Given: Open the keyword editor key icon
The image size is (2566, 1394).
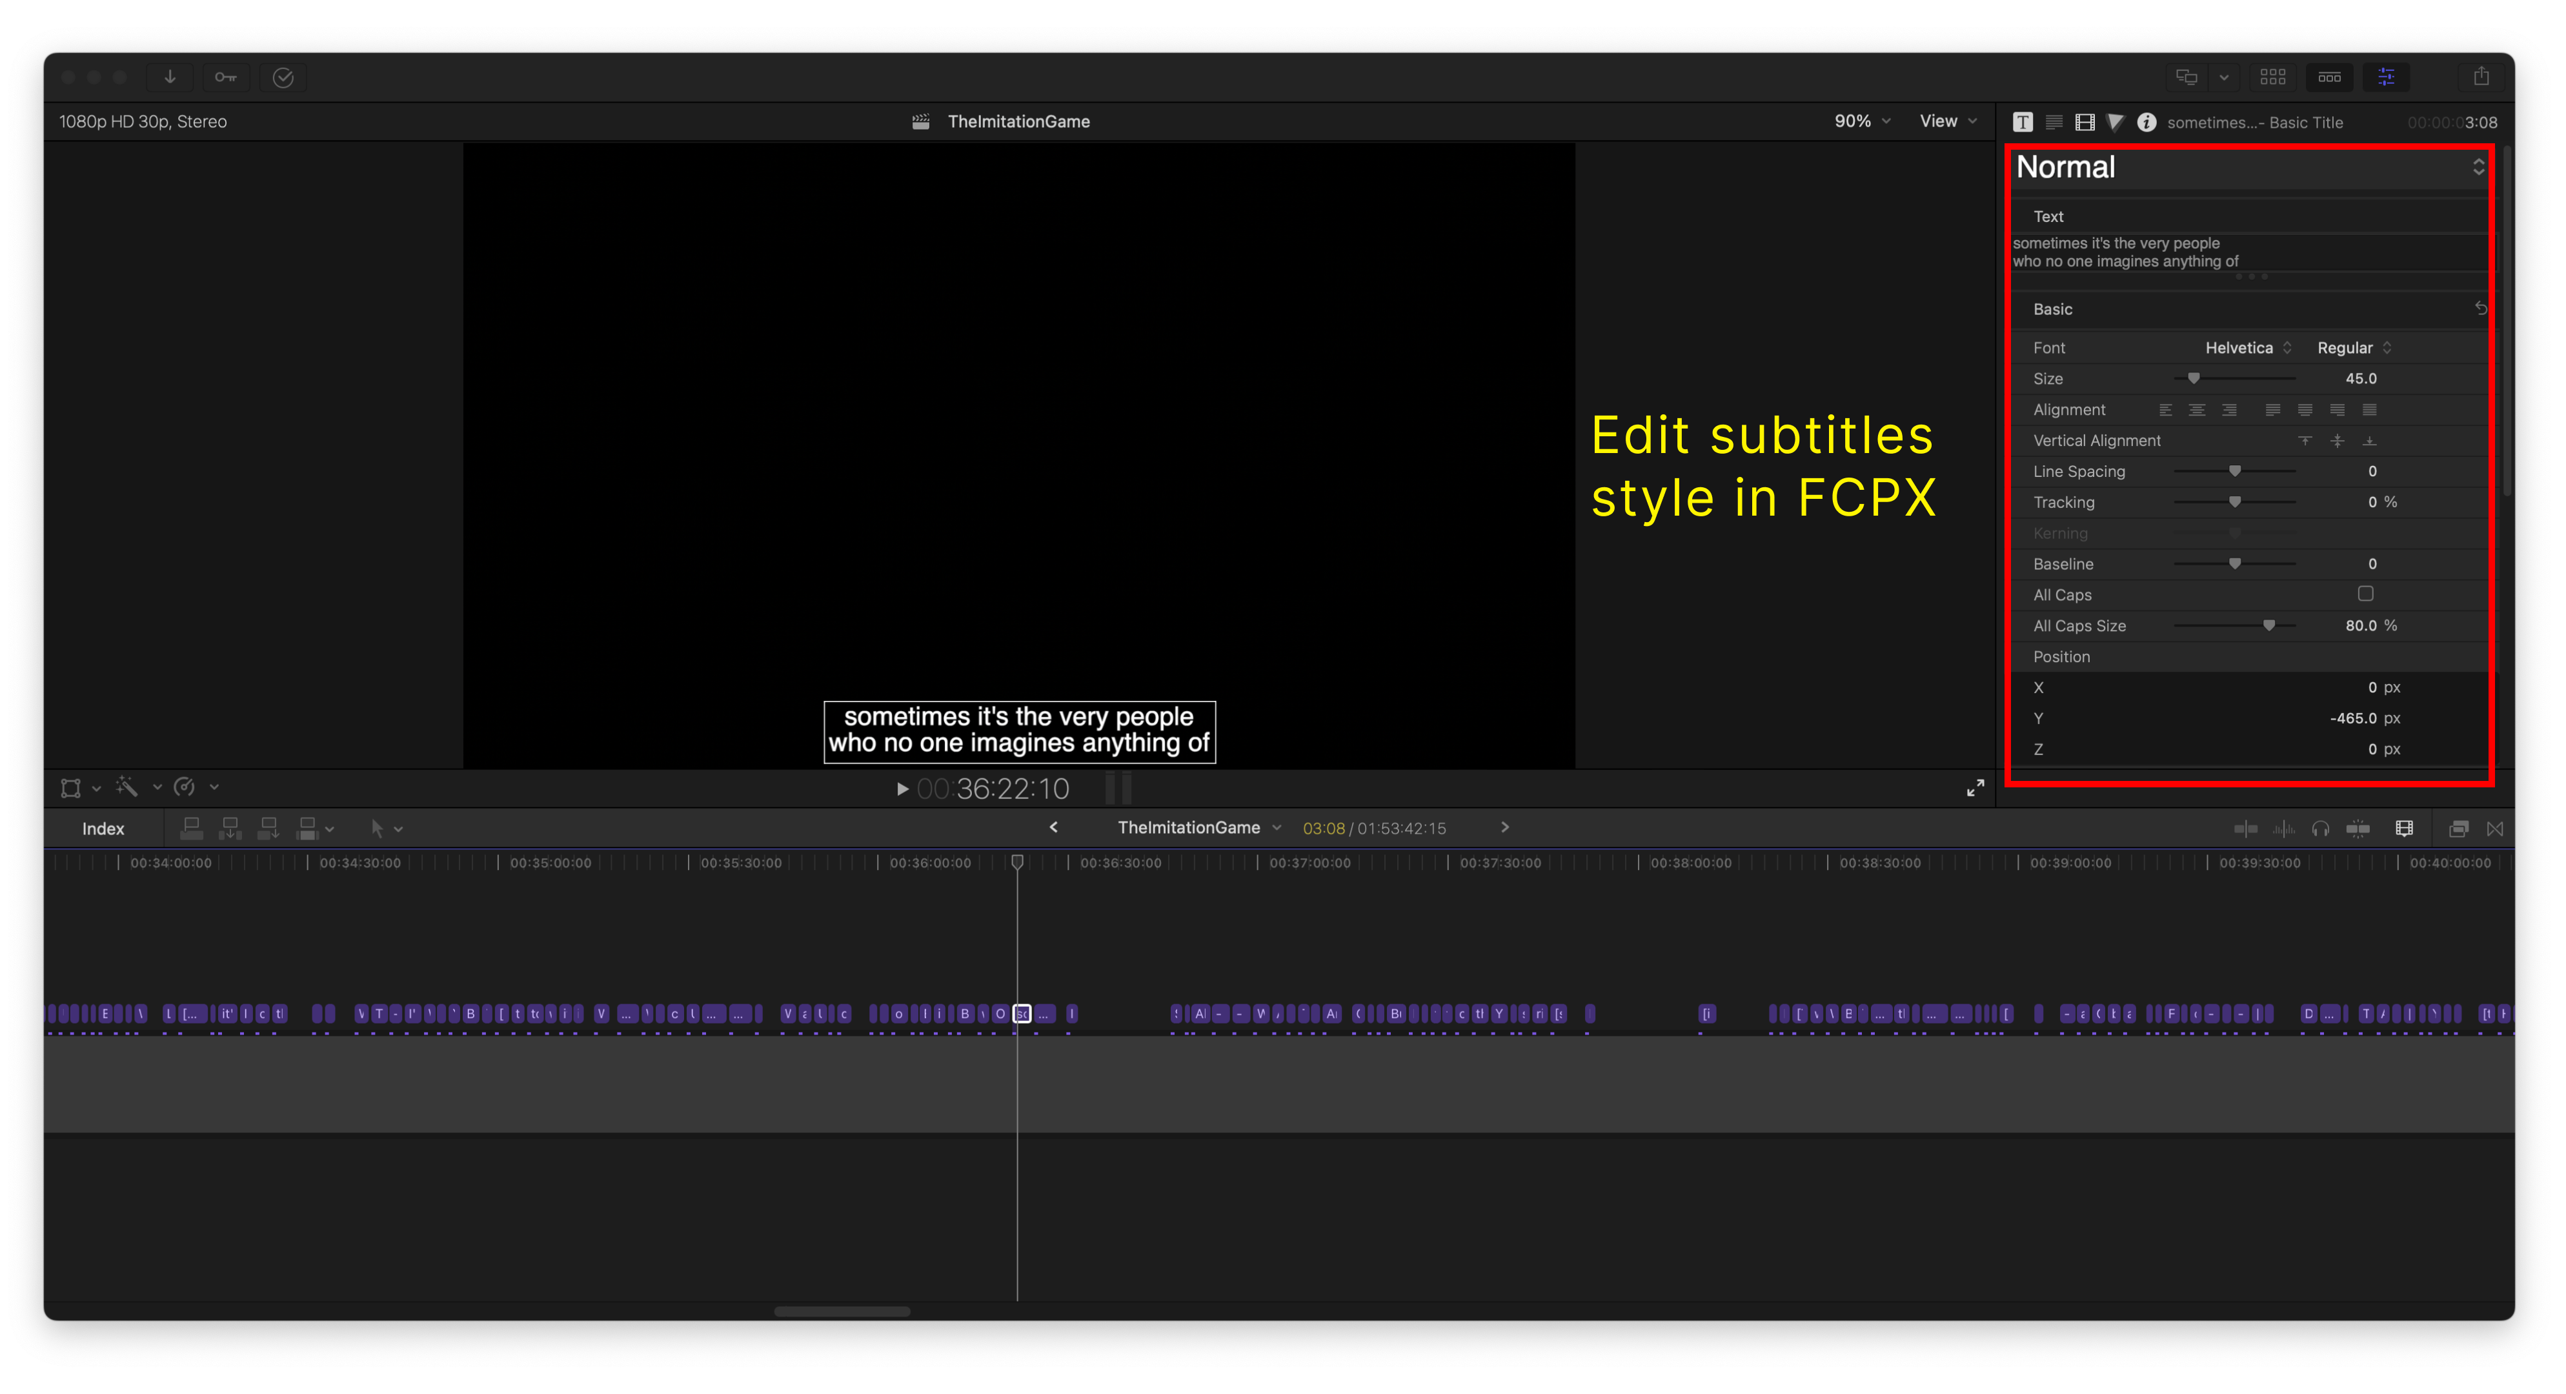Looking at the screenshot, I should [226, 77].
